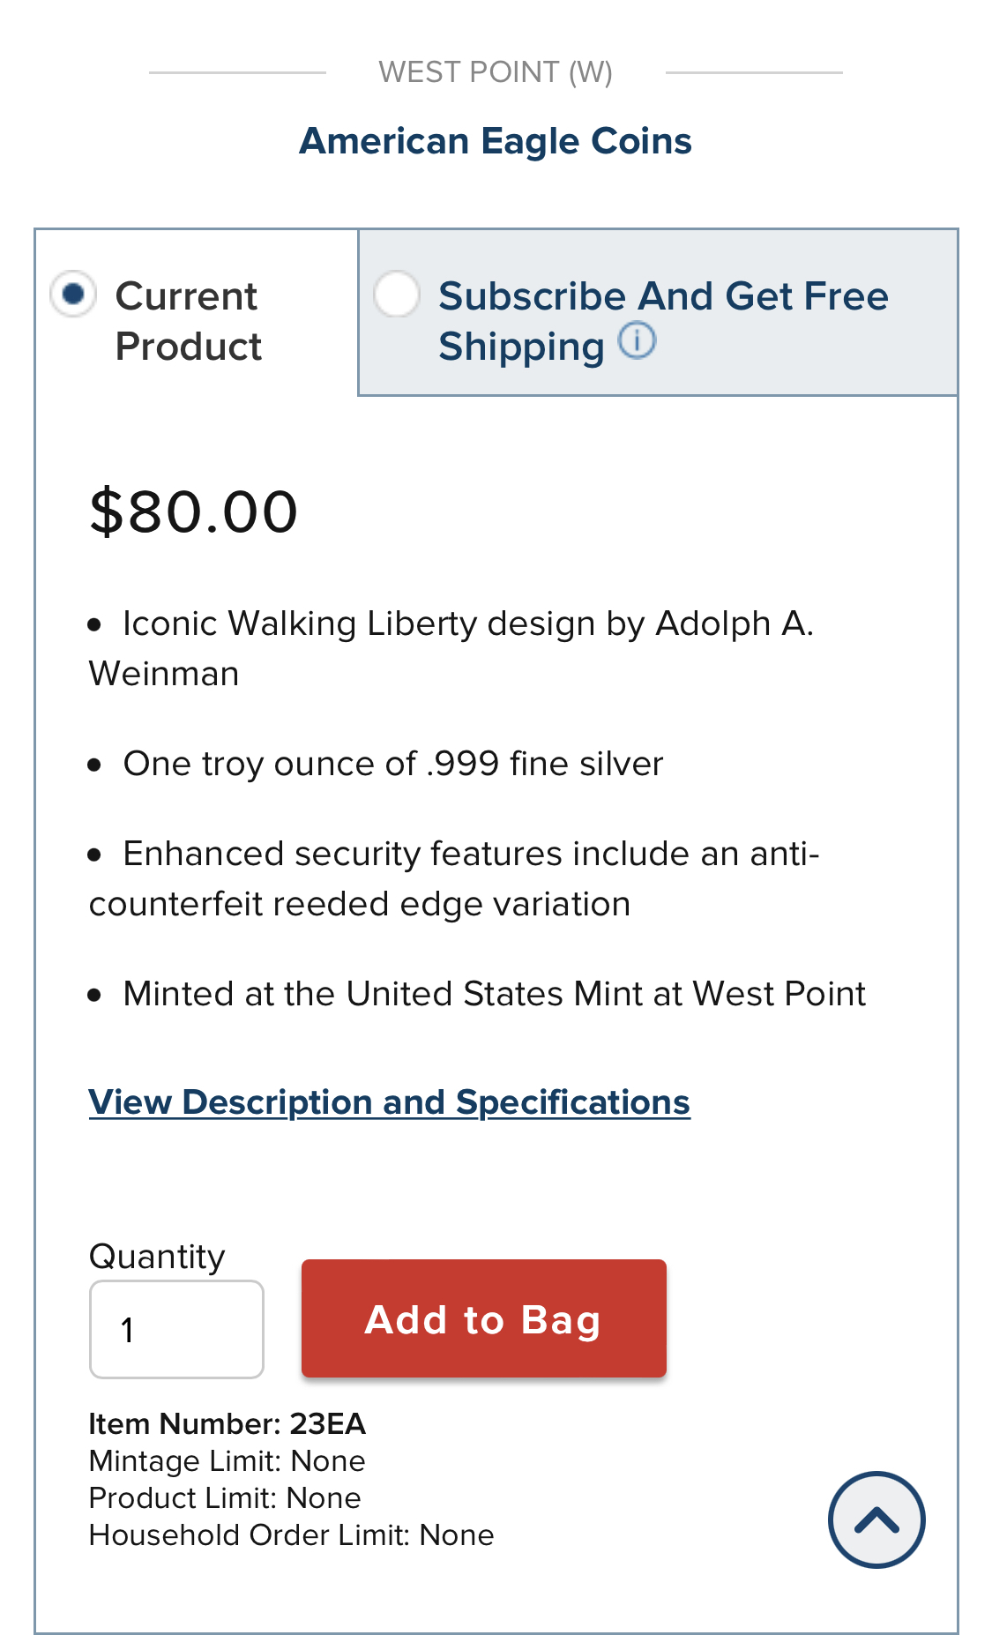This screenshot has height=1635, width=992.
Task: Click the WEST POINT (W) heading
Action: point(496,72)
